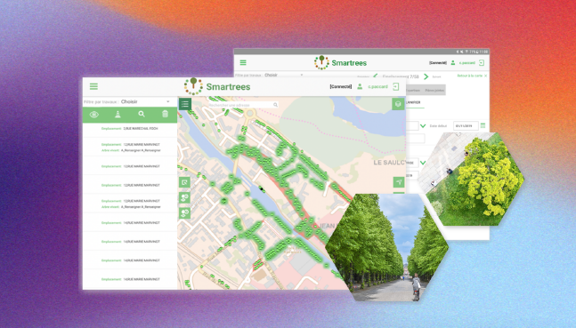Screen dimensions: 576x328
Task: Toggle visibility eye icon in green toolbar
Action: point(94,115)
